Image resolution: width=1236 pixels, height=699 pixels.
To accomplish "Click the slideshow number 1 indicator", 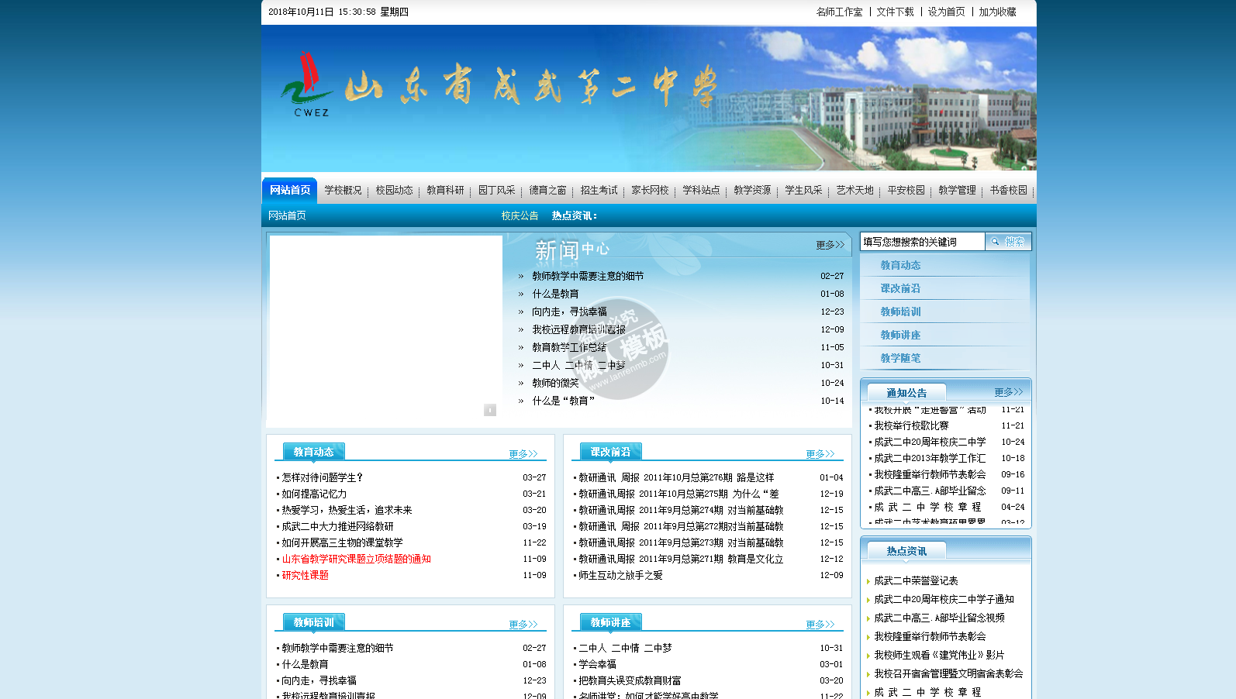I will point(489,410).
